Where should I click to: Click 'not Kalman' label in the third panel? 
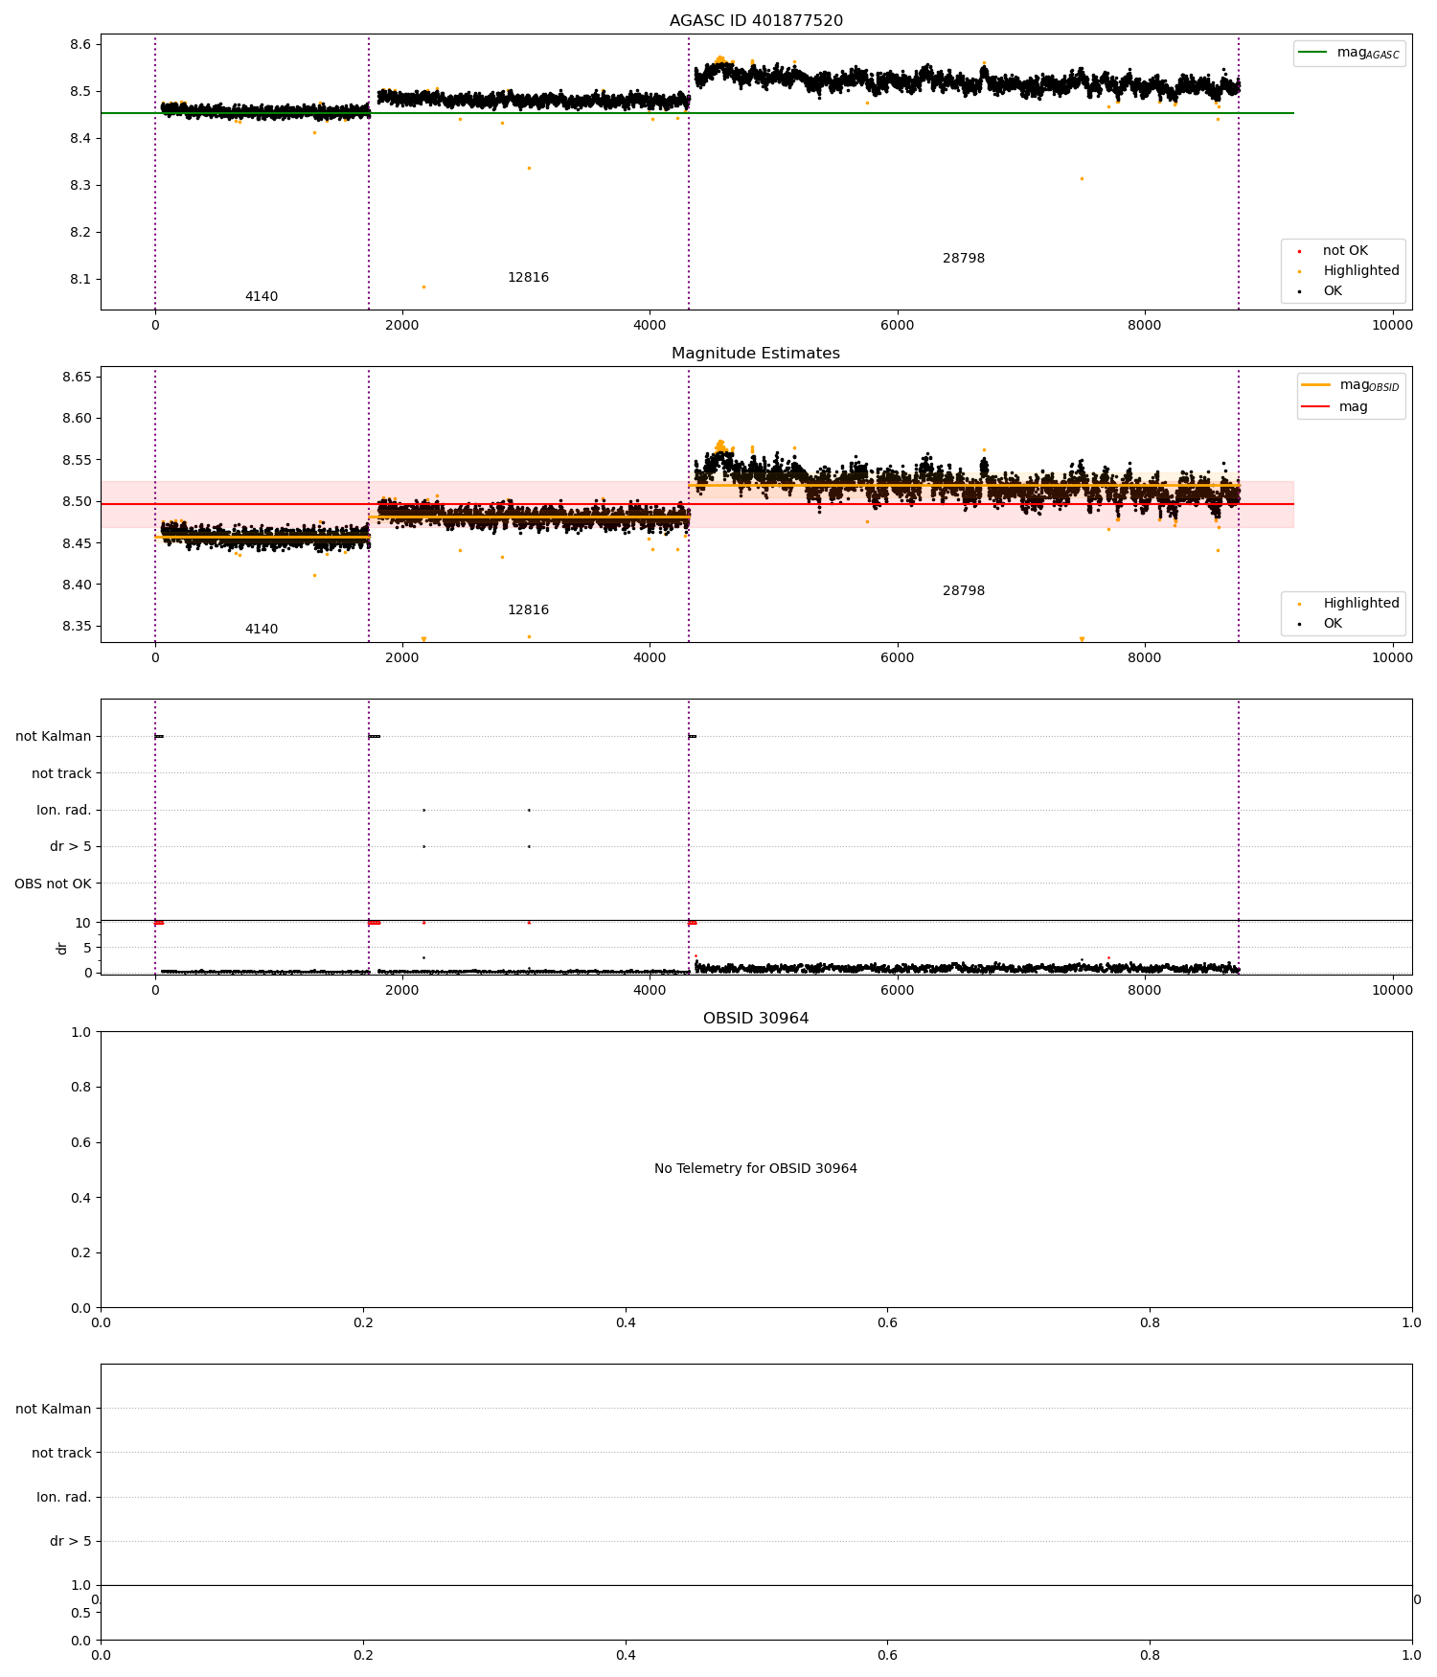[x=54, y=737]
